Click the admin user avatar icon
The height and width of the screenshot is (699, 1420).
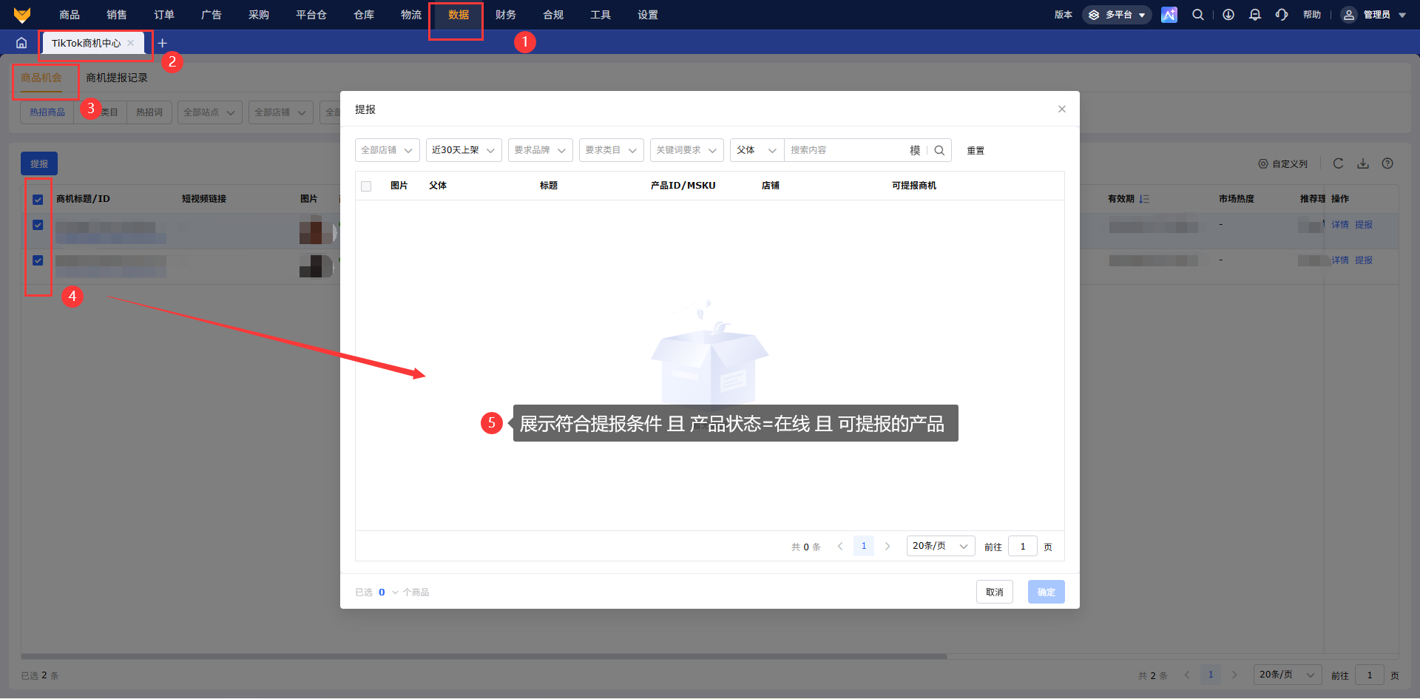pyautogui.click(x=1349, y=15)
